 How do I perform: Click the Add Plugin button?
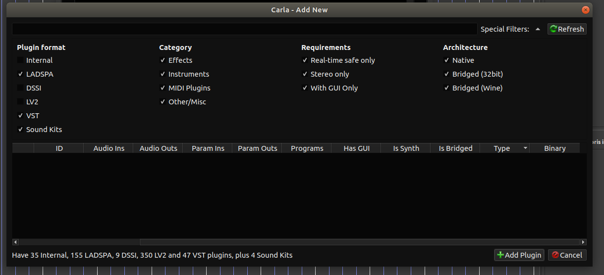519,255
